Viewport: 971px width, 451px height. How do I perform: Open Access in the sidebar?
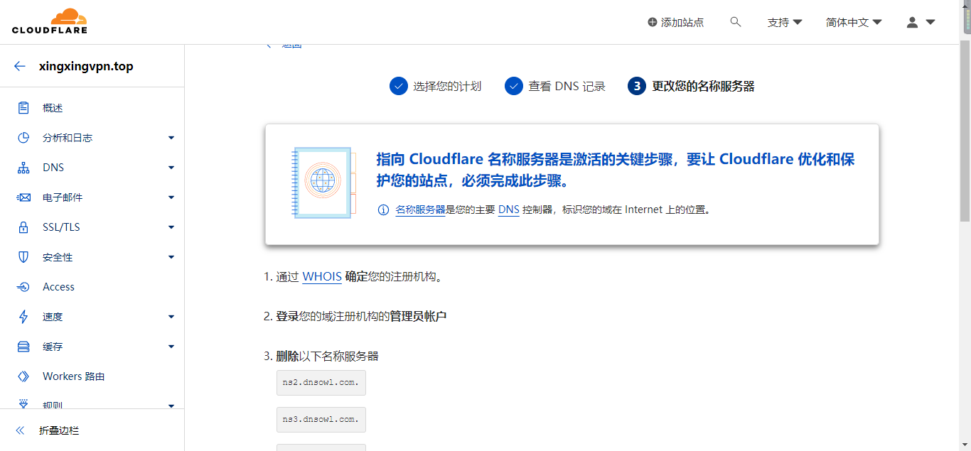pyautogui.click(x=58, y=287)
